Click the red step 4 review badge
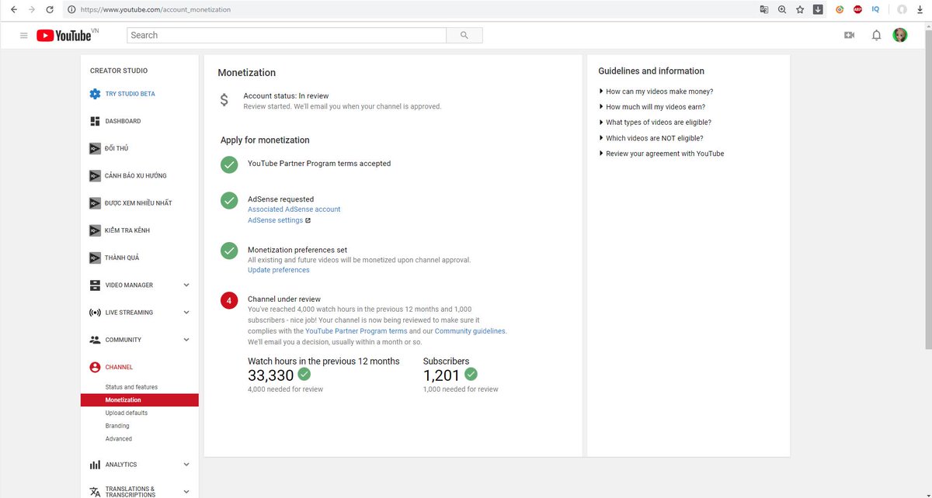932x498 pixels. click(229, 300)
